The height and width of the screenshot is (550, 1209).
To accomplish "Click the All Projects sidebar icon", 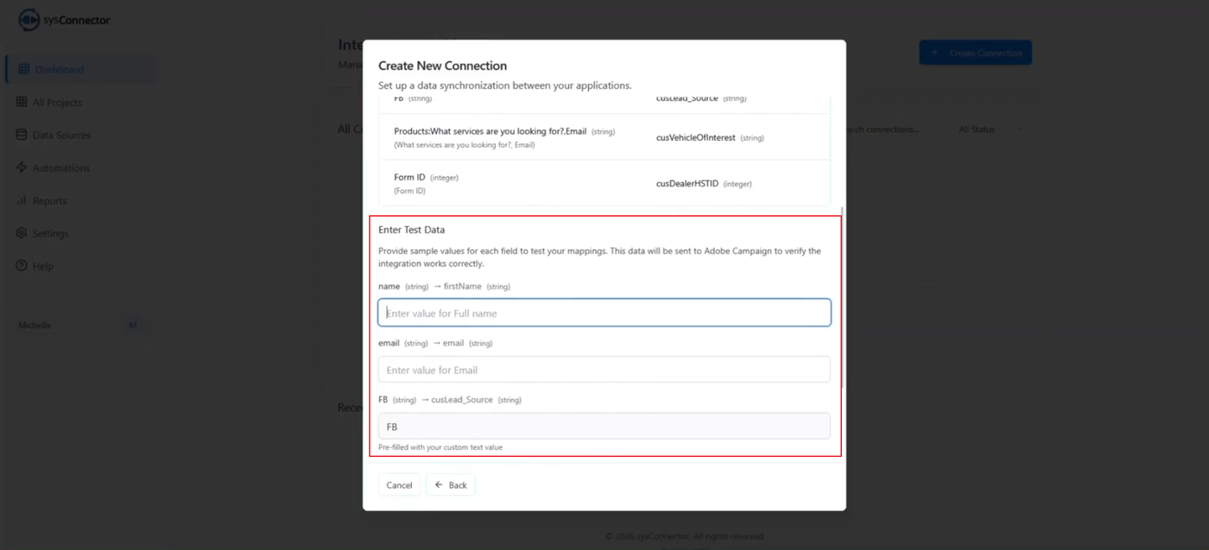I will (x=22, y=102).
